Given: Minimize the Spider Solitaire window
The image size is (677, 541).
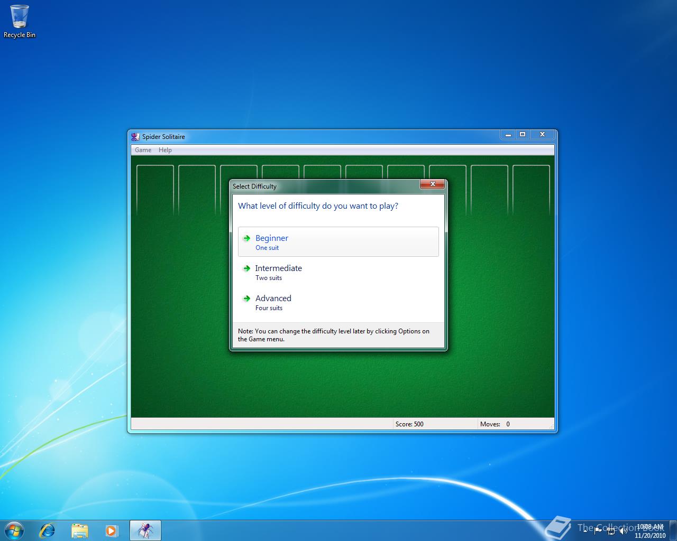Looking at the screenshot, I should point(508,135).
